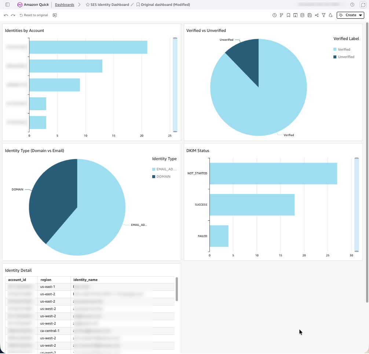The height and width of the screenshot is (354, 369).
Task: Open the Dashboards breadcrumb link
Action: 65,4
